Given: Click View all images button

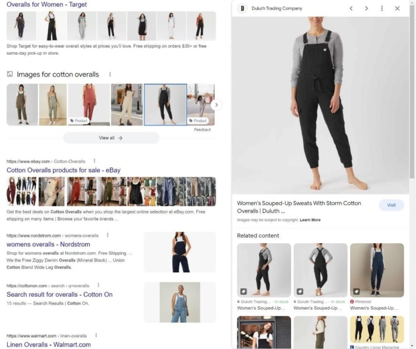Looking at the screenshot, I should coord(111,138).
